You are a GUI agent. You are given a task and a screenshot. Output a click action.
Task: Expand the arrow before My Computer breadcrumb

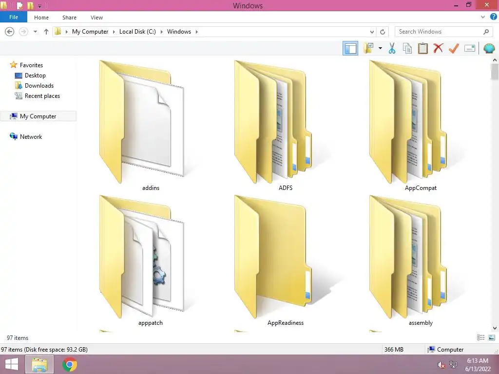click(x=66, y=32)
